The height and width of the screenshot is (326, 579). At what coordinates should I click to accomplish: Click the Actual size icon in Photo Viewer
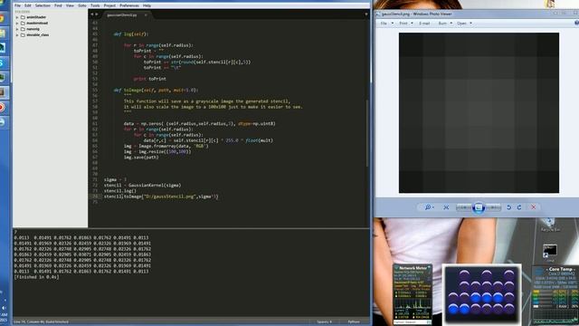click(x=446, y=207)
